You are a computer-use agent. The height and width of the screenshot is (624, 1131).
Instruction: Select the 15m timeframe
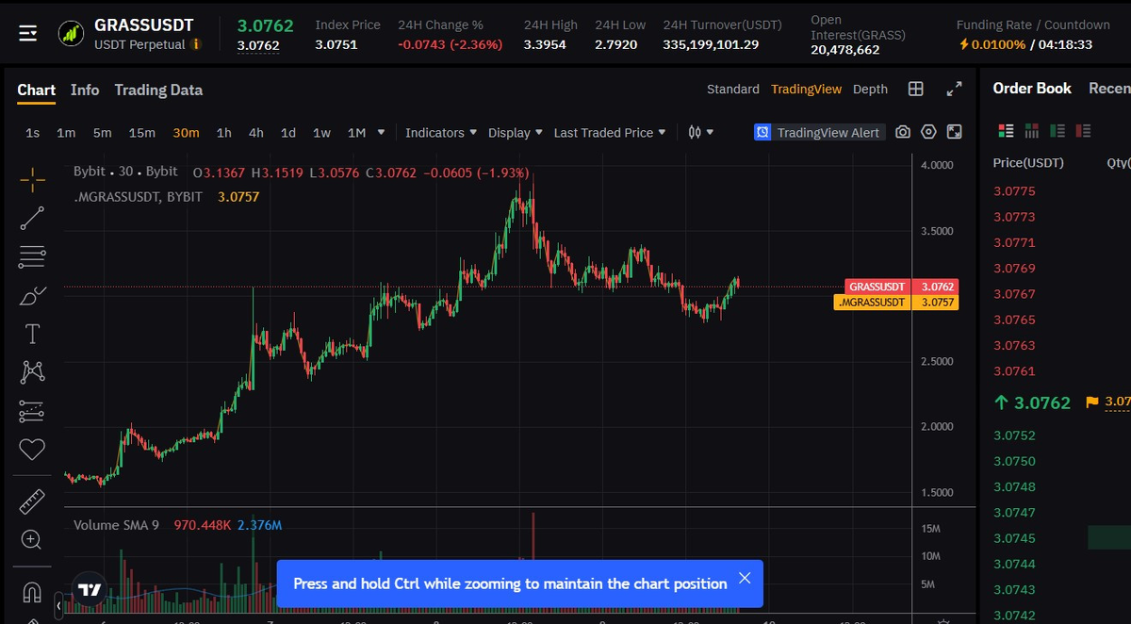142,133
